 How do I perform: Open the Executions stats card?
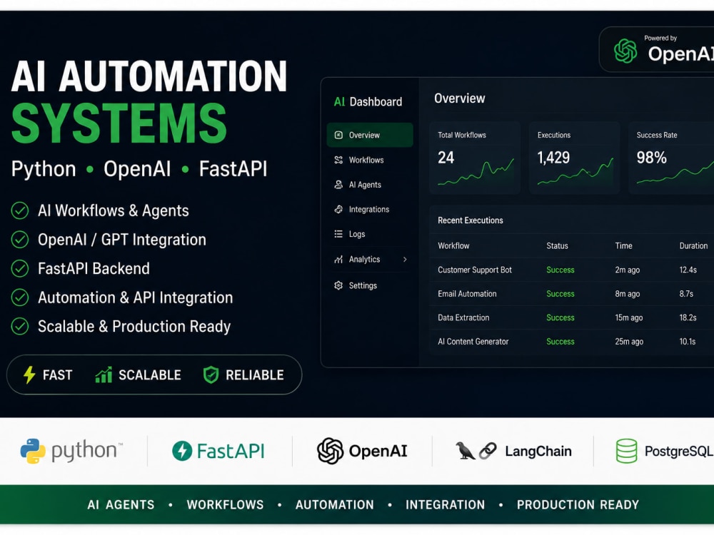[574, 158]
